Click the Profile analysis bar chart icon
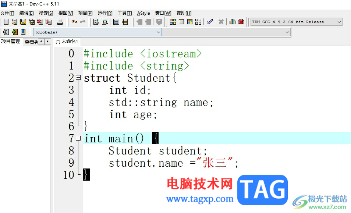Screen dimensions: 351x213 click(233, 22)
